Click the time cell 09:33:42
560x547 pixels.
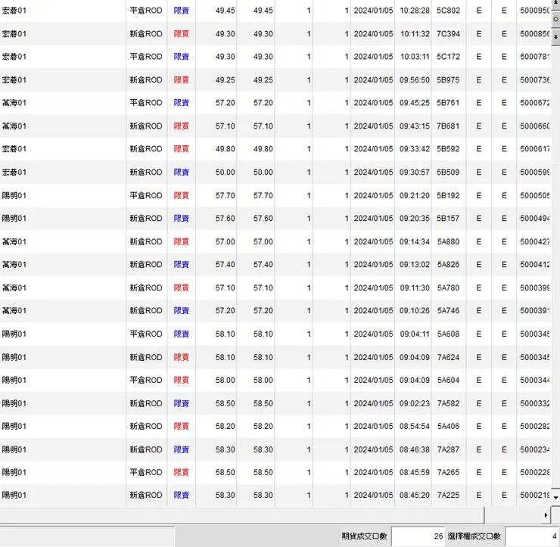click(415, 149)
